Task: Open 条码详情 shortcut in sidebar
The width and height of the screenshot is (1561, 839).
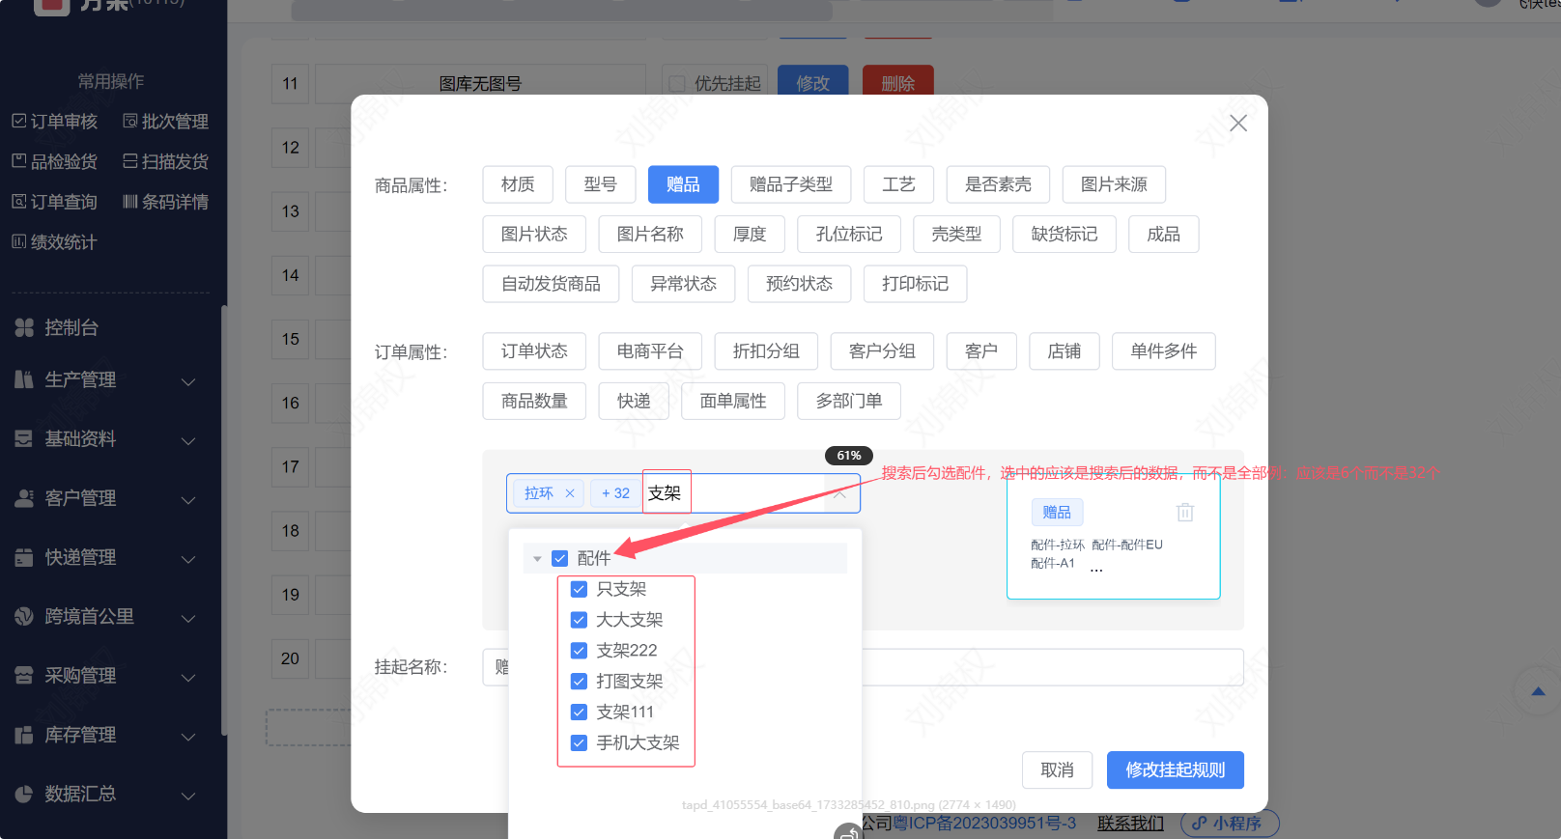Action: coord(165,203)
